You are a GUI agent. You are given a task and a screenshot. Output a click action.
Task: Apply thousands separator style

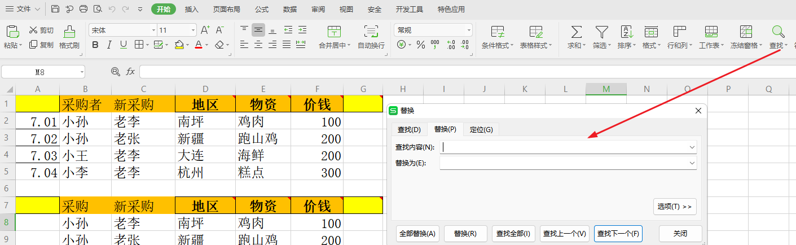click(x=435, y=45)
